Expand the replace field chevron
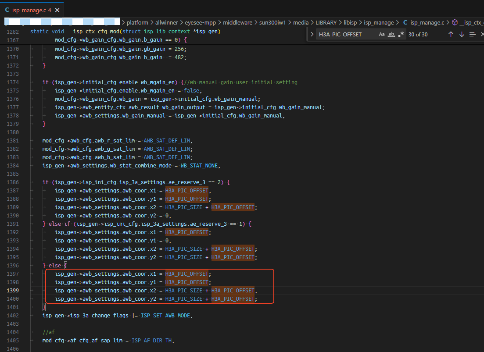This screenshot has width=484, height=352. click(x=312, y=34)
